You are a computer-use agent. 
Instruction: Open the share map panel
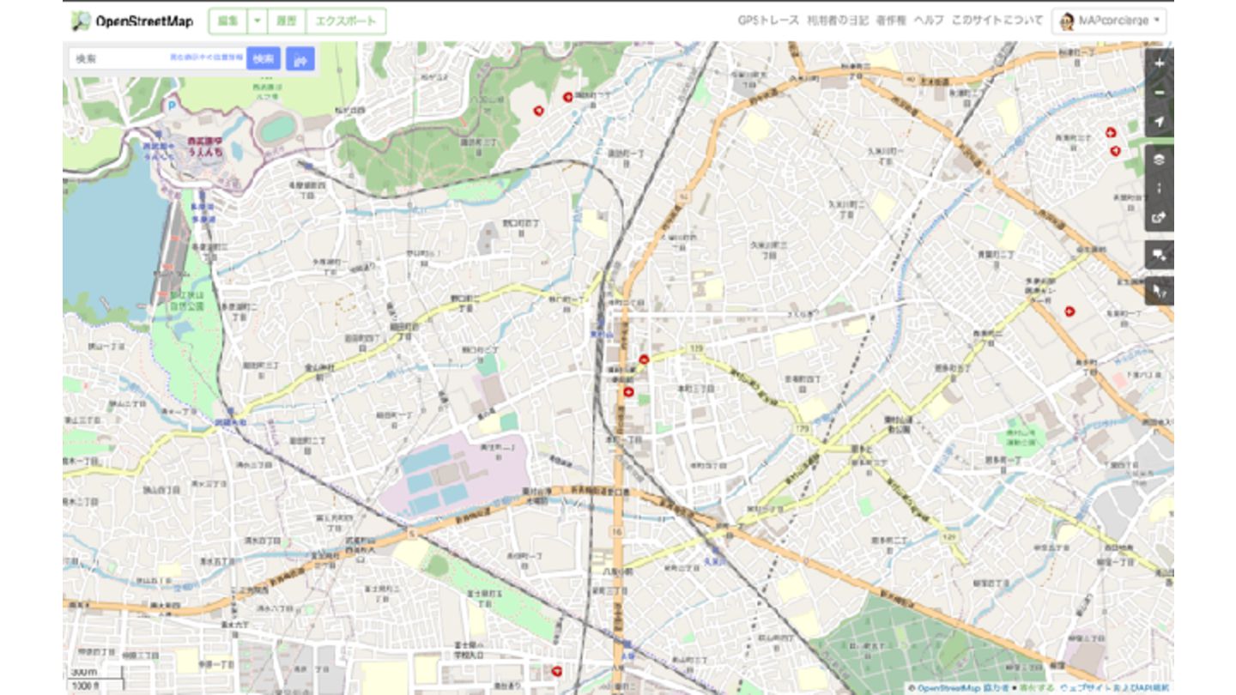coord(1160,218)
